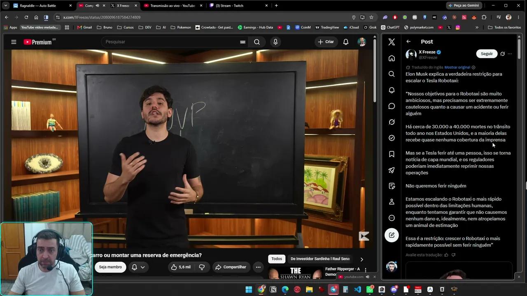Follow X Freeze with Seguir button

487,54
